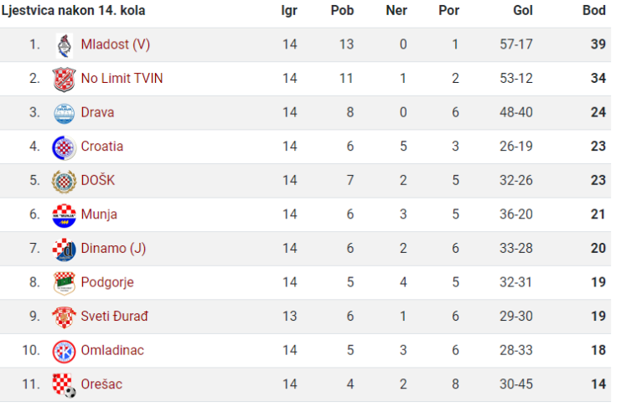The width and height of the screenshot is (621, 407).
Task: Click the Sveti Đurađ club crest
Action: [64, 317]
